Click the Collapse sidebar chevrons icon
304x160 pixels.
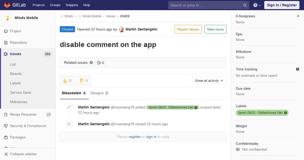[6, 154]
